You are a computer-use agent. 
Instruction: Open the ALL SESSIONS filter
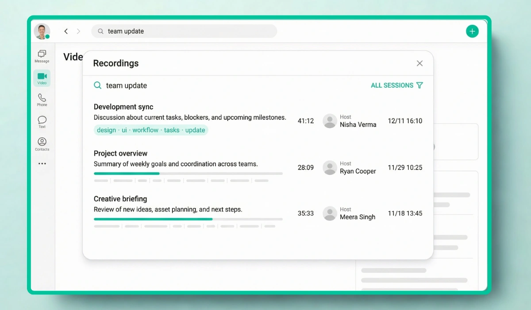tap(396, 85)
